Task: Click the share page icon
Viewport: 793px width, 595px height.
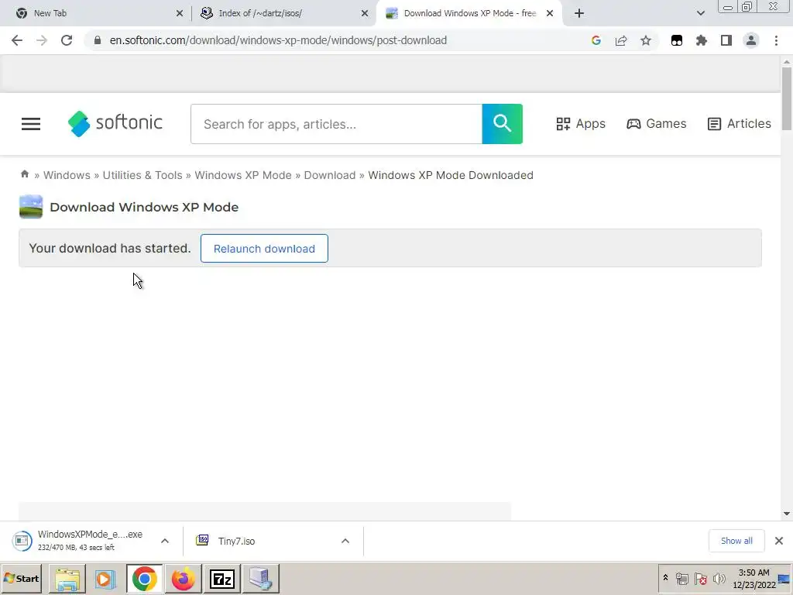Action: (621, 40)
